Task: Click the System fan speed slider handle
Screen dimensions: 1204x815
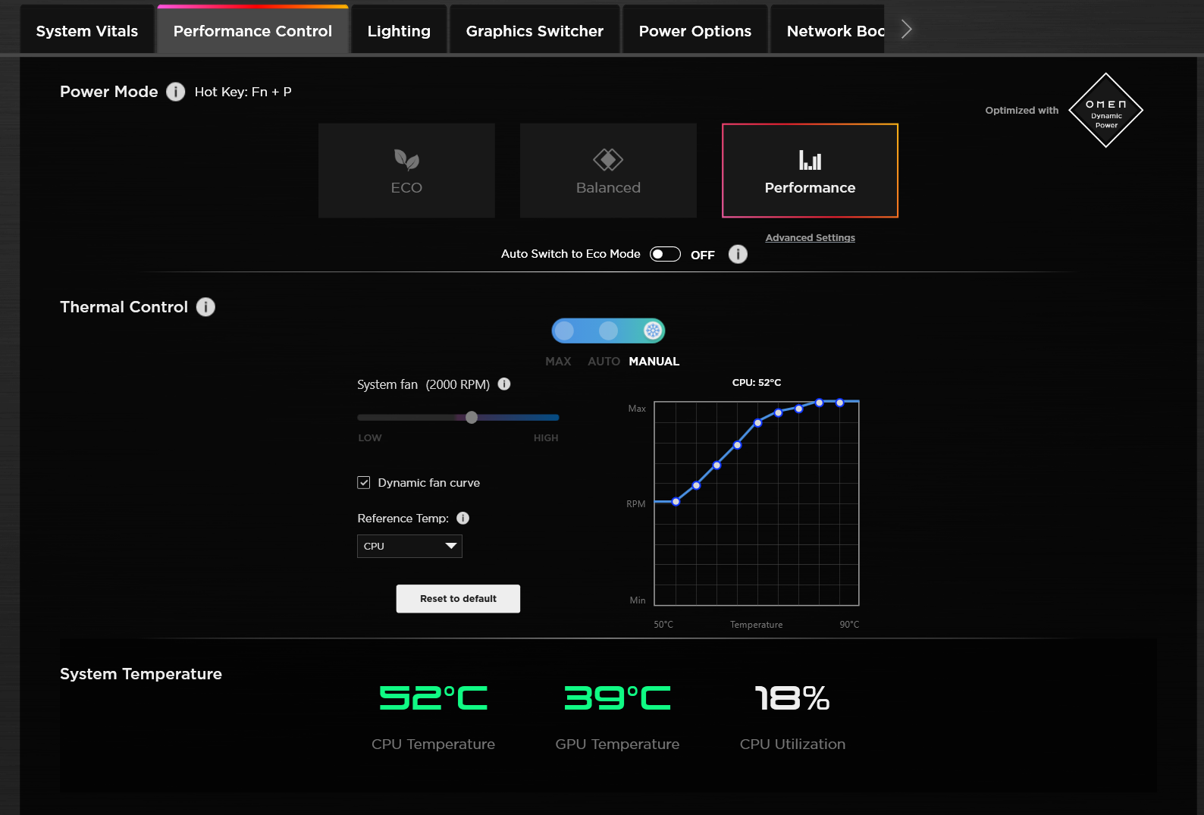Action: point(472,418)
